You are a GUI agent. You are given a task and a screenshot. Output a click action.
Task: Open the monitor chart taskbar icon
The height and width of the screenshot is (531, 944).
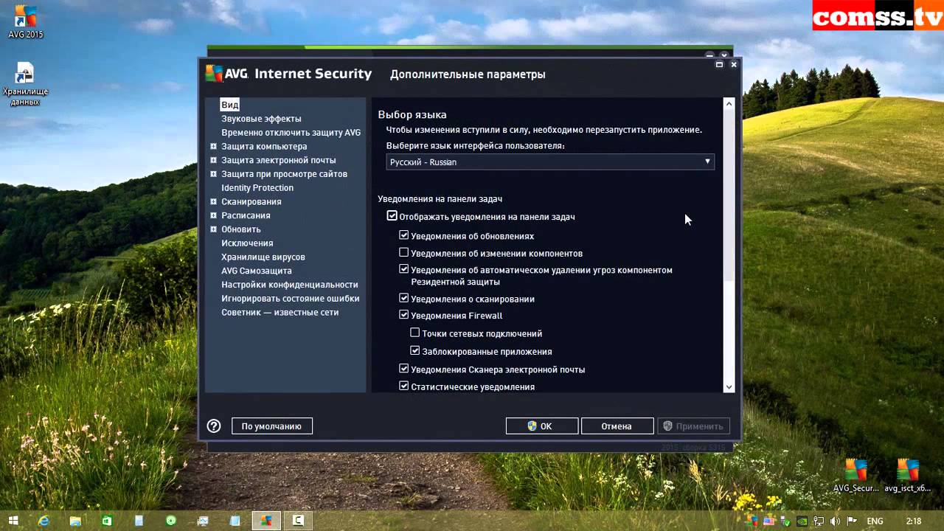203,521
